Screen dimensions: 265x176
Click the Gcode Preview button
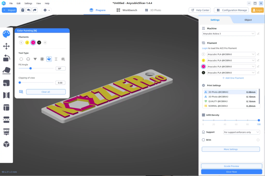tap(232, 166)
